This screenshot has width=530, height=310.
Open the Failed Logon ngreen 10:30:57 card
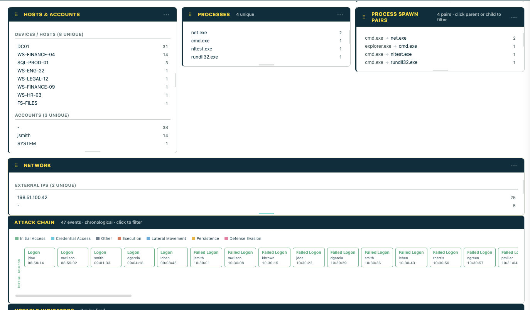[479, 257]
